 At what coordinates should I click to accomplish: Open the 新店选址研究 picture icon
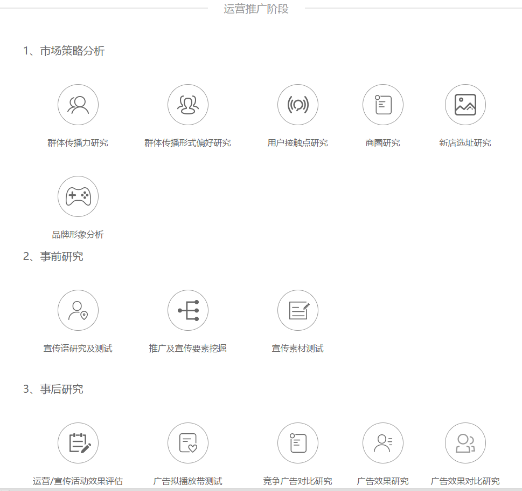click(465, 105)
